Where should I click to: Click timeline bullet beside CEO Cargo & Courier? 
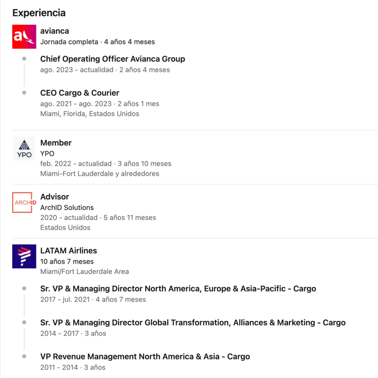tap(24, 93)
